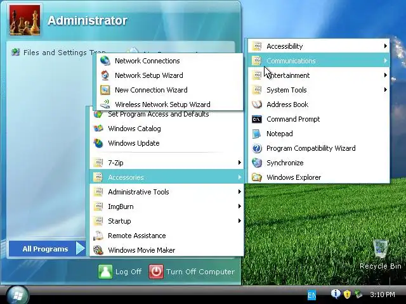Screen dimensions: 406x304
Task: Click the Program Compatibility Wizard help icon
Action: pyautogui.click(x=257, y=148)
